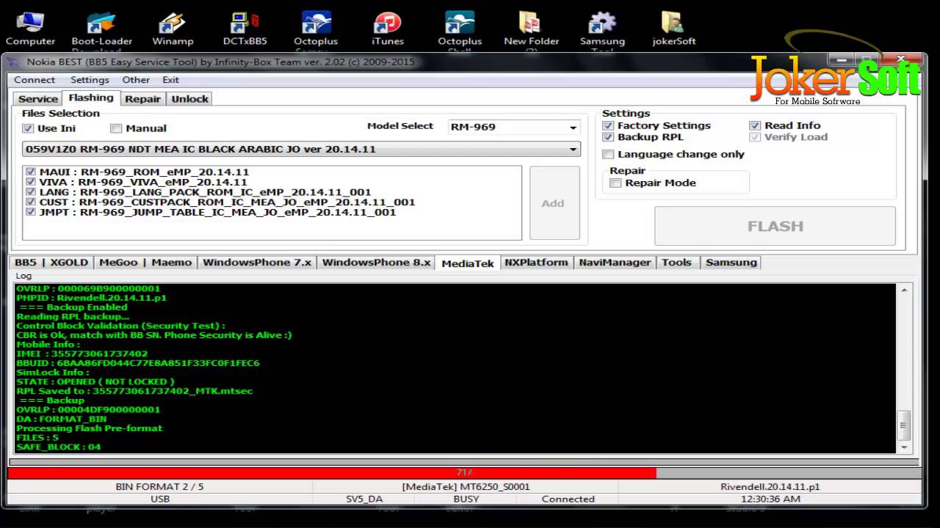Image resolution: width=940 pixels, height=528 pixels.
Task: Select the NXPlatform tab
Action: coord(536,263)
